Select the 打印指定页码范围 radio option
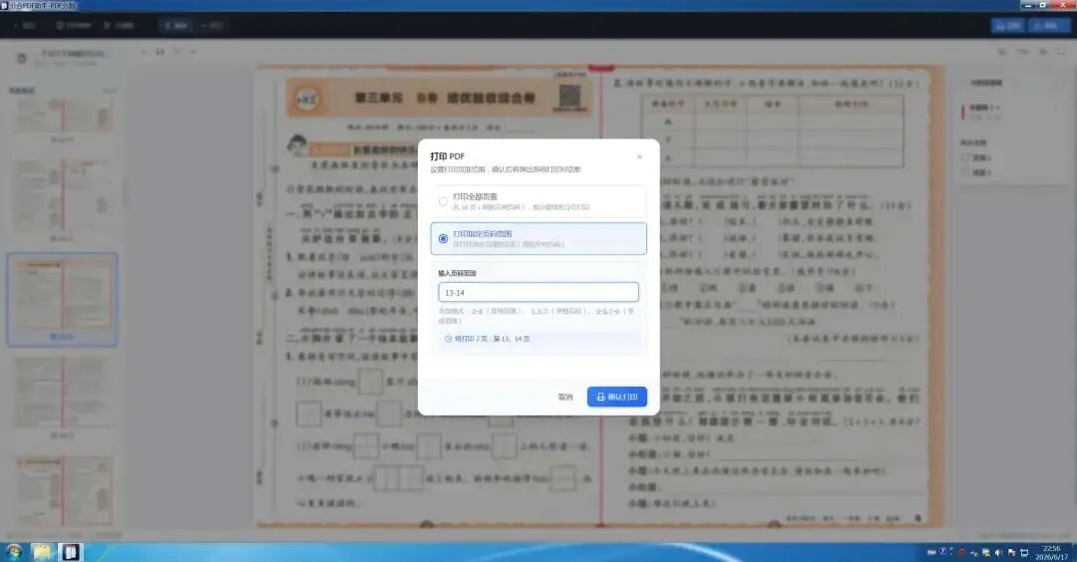This screenshot has width=1077, height=562. click(x=443, y=239)
